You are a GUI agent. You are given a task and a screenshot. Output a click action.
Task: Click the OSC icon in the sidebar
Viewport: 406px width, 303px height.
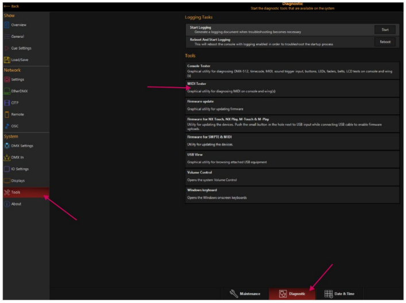coord(7,126)
